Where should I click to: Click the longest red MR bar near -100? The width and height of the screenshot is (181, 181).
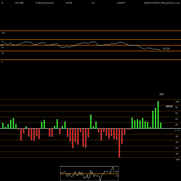pos(119,143)
